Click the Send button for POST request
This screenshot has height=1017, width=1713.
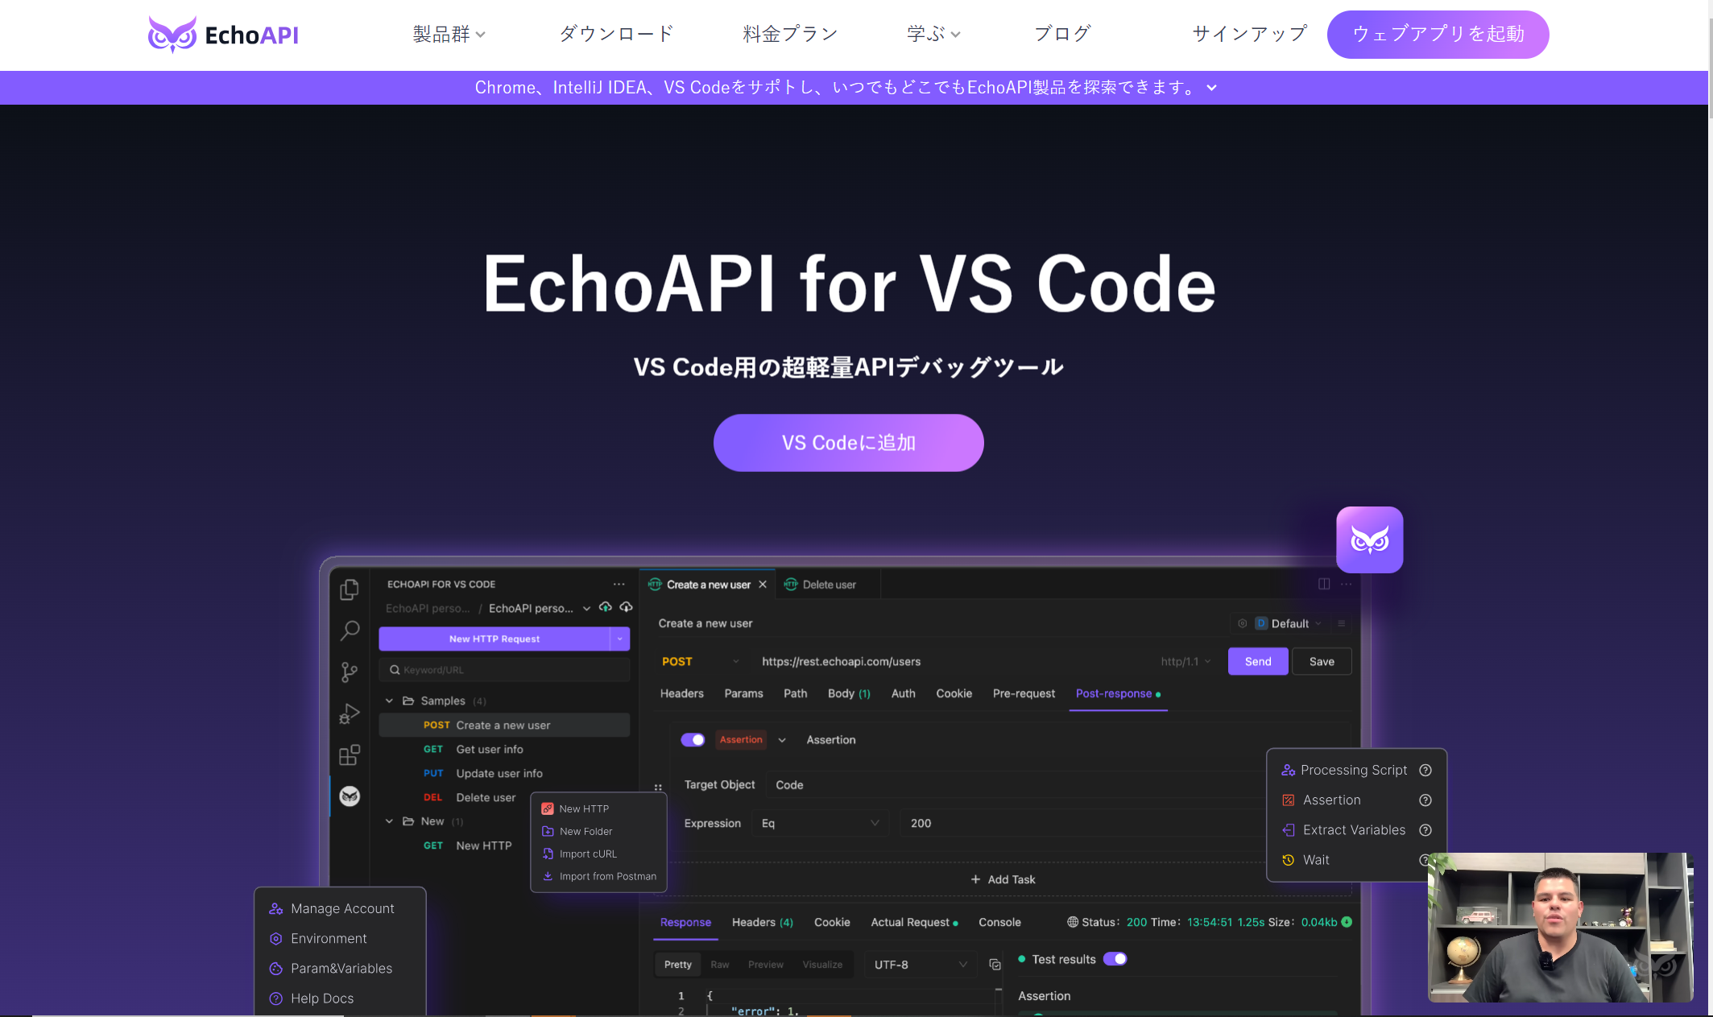pos(1259,661)
